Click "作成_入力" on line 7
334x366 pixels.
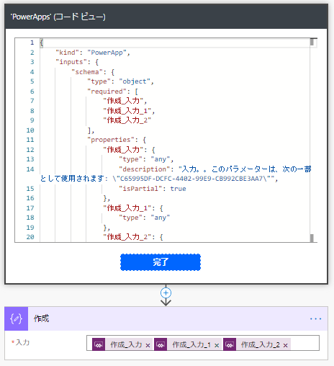click(123, 101)
